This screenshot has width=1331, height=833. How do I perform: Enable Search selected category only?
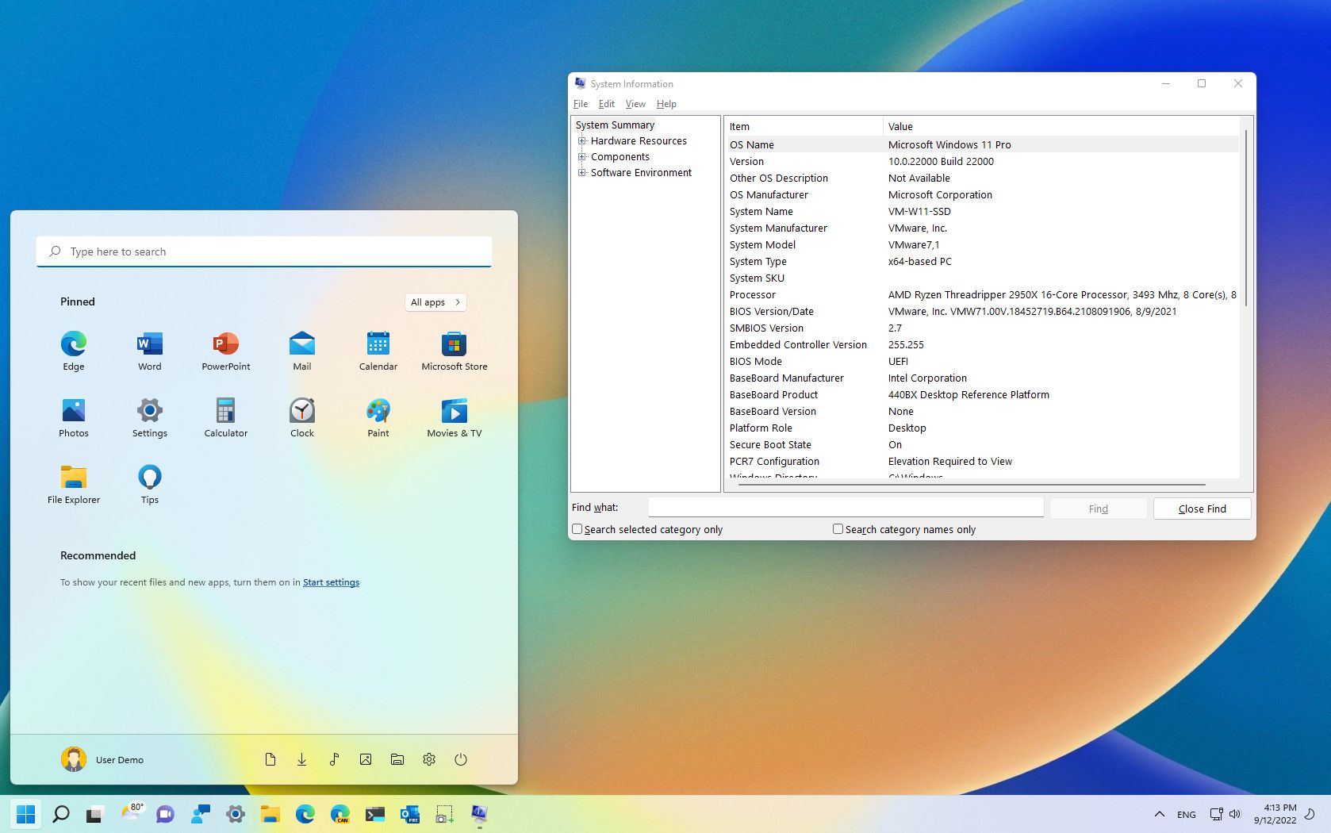577,529
